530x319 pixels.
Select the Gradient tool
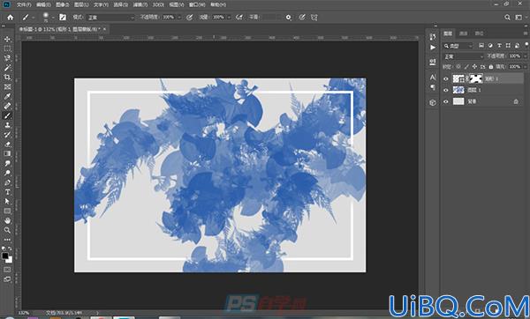[7, 153]
